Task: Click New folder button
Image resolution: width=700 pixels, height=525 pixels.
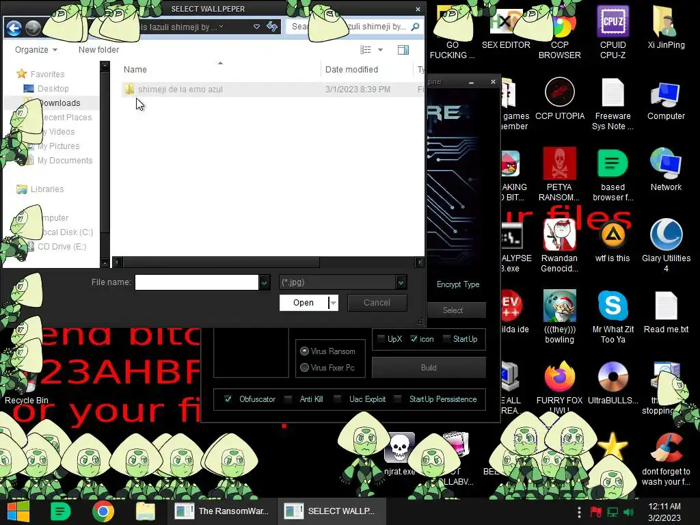Action: point(98,49)
